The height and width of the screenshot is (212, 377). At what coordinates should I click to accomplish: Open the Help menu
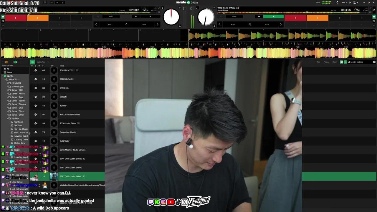tap(344, 2)
